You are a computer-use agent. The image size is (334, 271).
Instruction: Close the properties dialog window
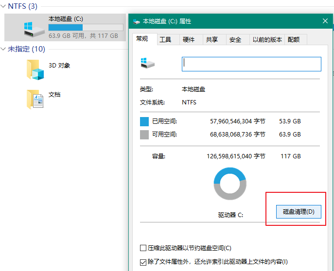coord(325,21)
